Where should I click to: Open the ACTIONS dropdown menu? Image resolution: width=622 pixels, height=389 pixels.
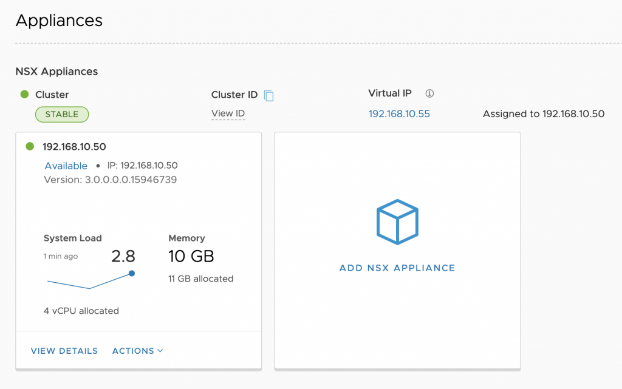138,351
